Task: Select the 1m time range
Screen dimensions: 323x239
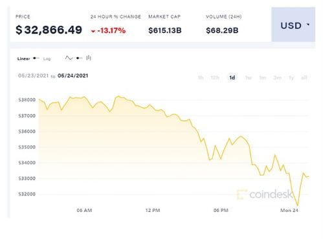Action: tap(263, 78)
